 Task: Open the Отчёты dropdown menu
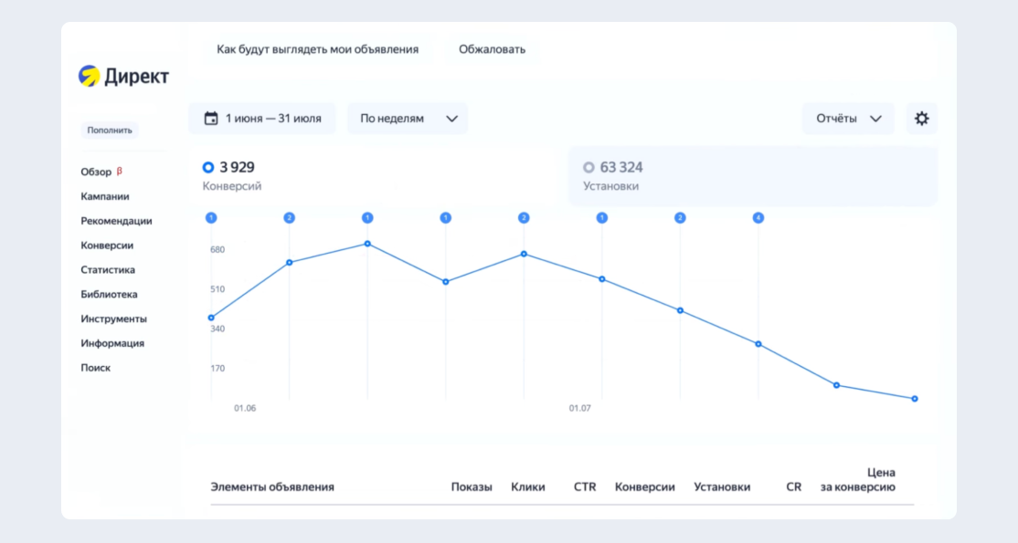point(848,119)
